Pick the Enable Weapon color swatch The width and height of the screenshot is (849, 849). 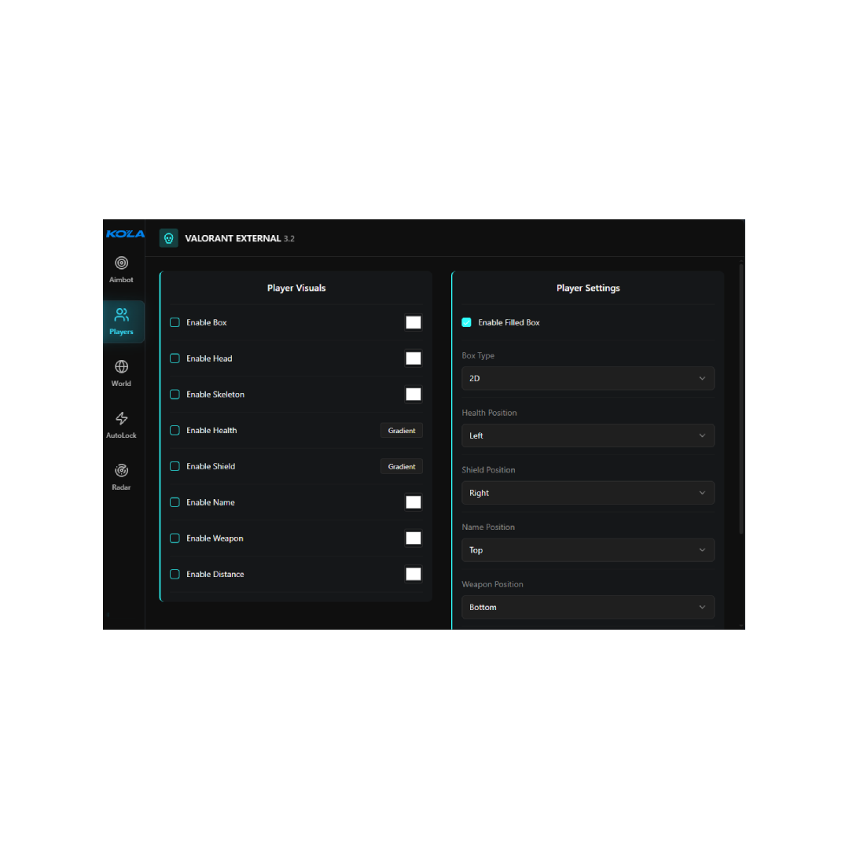pos(413,538)
